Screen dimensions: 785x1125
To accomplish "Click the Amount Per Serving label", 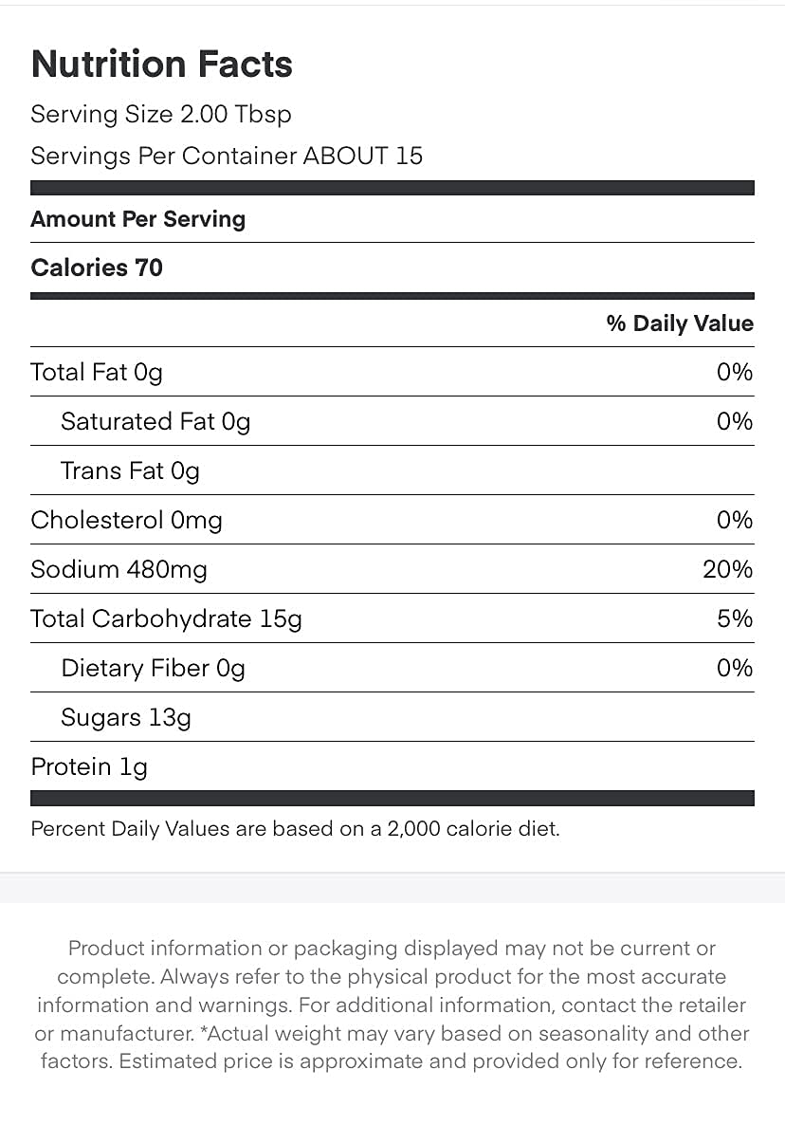I will pyautogui.click(x=137, y=219).
